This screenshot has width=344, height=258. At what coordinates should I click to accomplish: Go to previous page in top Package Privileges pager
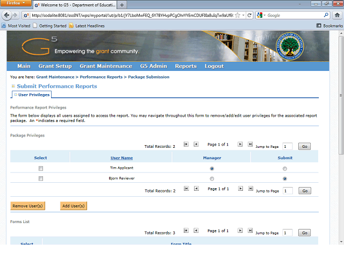coord(196,144)
